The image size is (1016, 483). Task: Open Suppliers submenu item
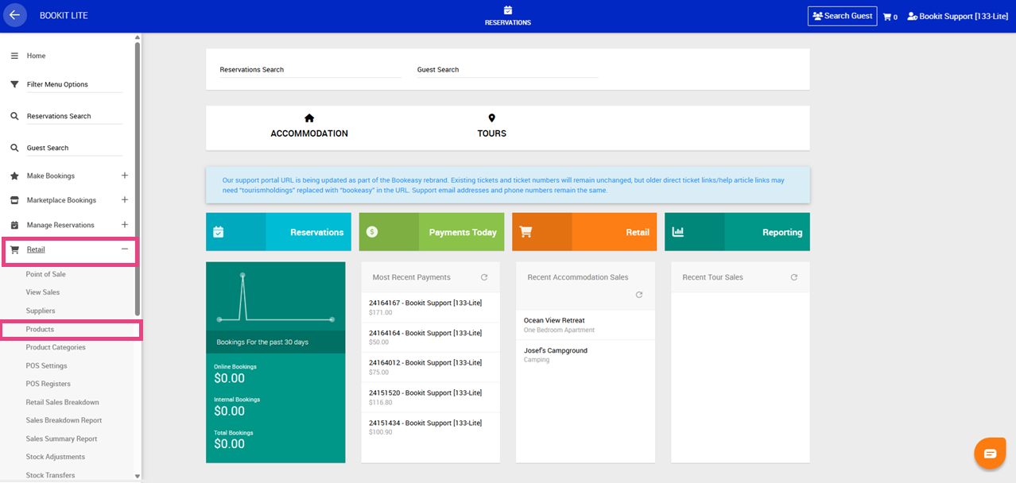[x=41, y=311]
